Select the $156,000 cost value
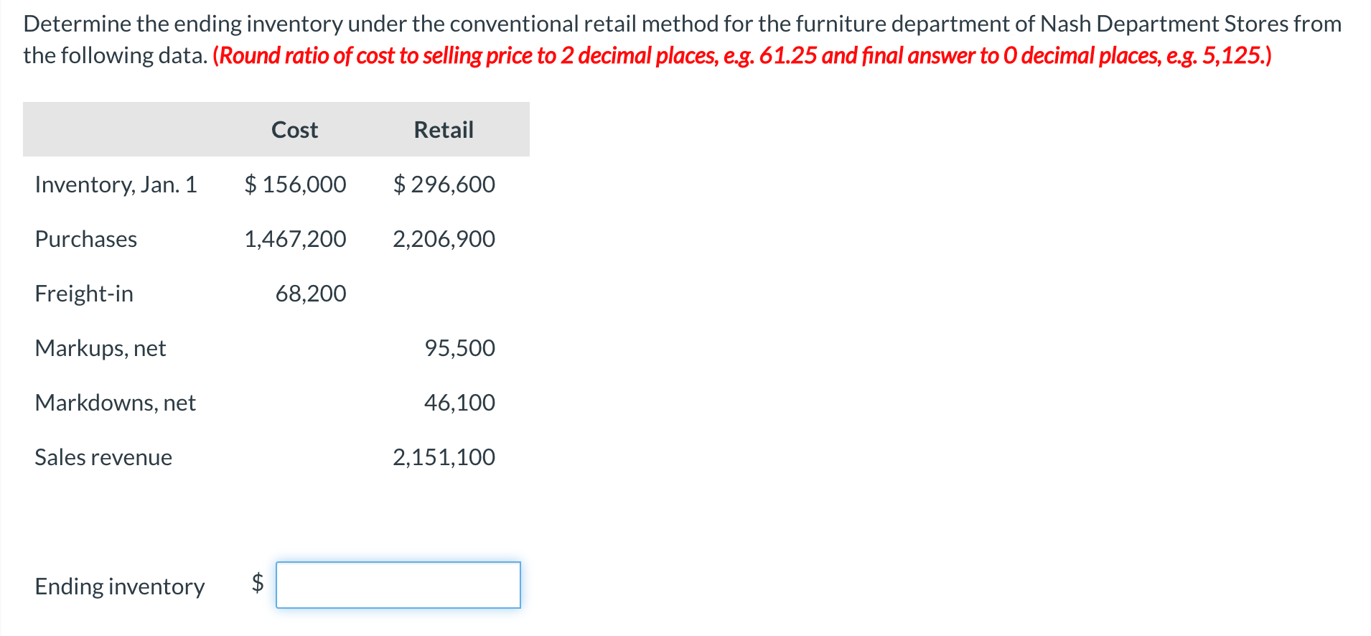 point(295,184)
